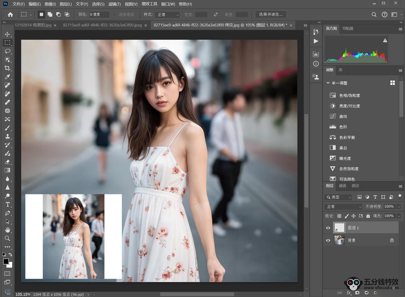Collapse the 单一调整 section
The height and width of the screenshot is (297, 405).
[x=328, y=83]
